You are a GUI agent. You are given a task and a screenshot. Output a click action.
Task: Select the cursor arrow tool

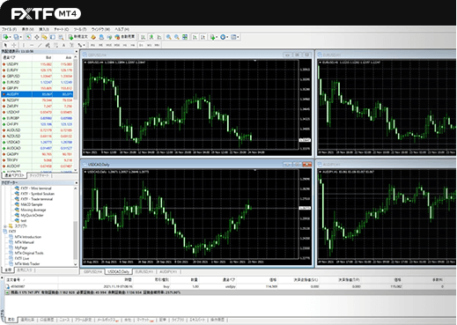click(x=5, y=45)
